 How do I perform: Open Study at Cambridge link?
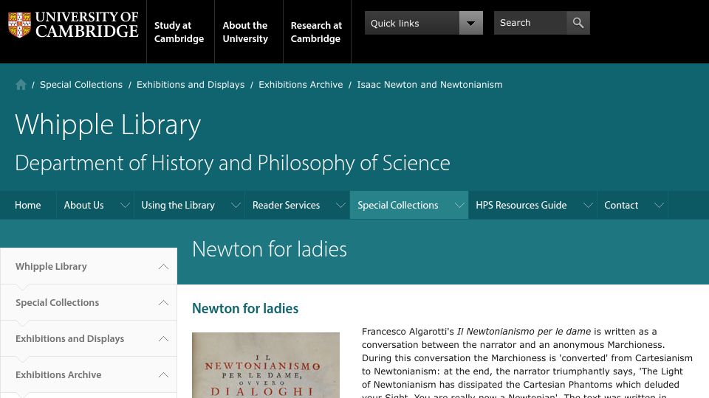(179, 32)
